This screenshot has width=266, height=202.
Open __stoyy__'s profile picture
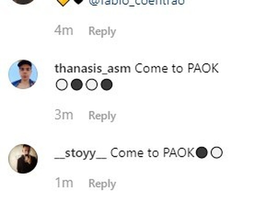click(x=23, y=159)
